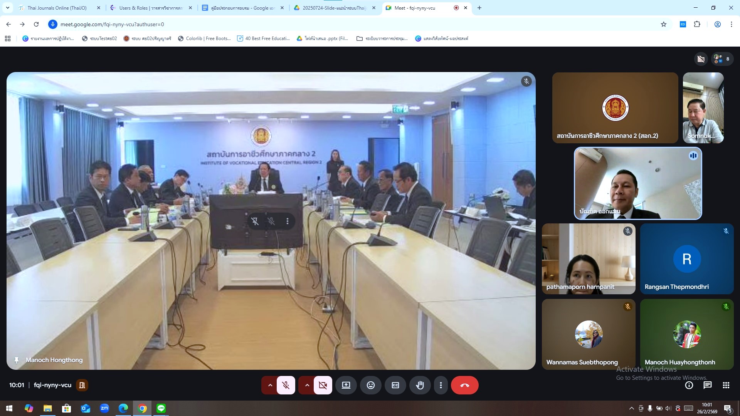Open the participants list showing 8 people

pyautogui.click(x=722, y=59)
